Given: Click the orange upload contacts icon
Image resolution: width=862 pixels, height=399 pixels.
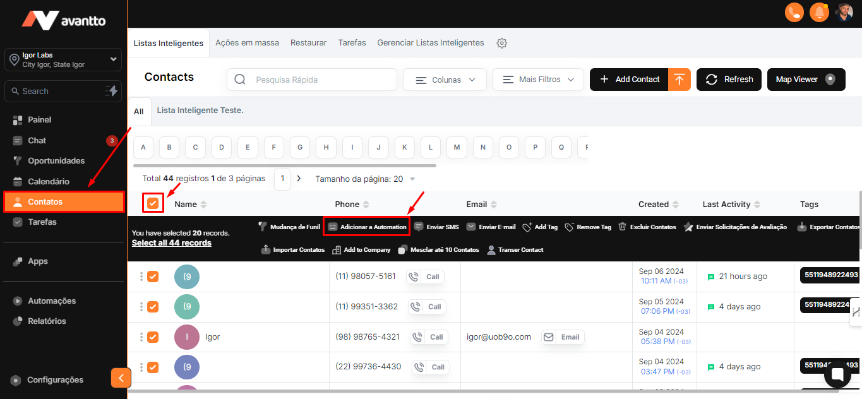Looking at the screenshot, I should 679,80.
